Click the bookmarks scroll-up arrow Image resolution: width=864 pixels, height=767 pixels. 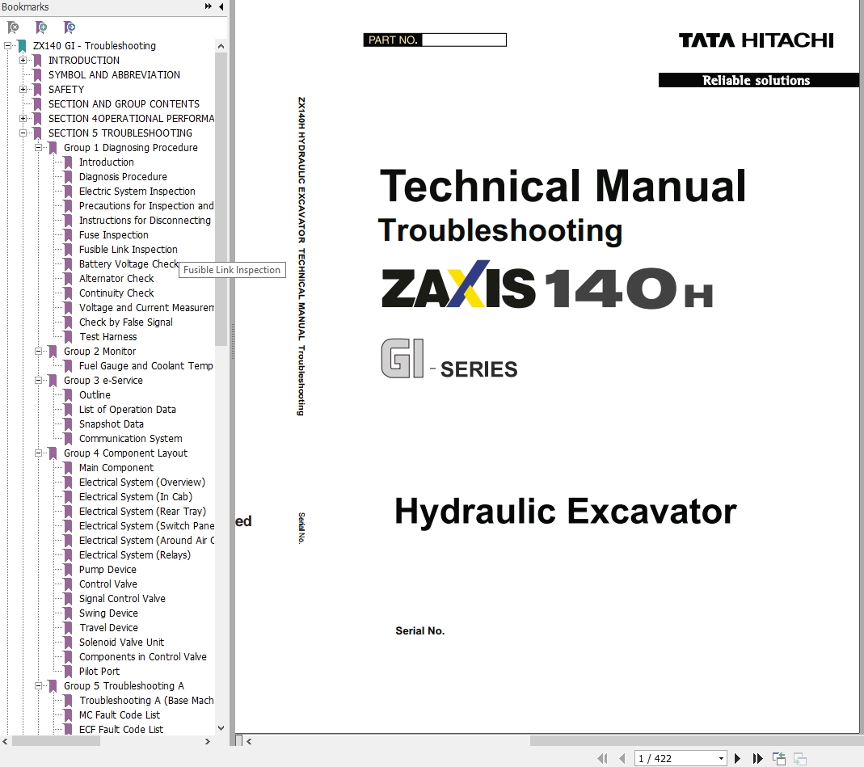click(221, 46)
